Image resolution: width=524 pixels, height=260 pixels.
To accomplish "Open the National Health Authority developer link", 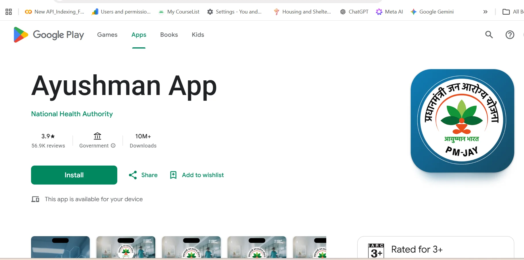I will tap(72, 114).
